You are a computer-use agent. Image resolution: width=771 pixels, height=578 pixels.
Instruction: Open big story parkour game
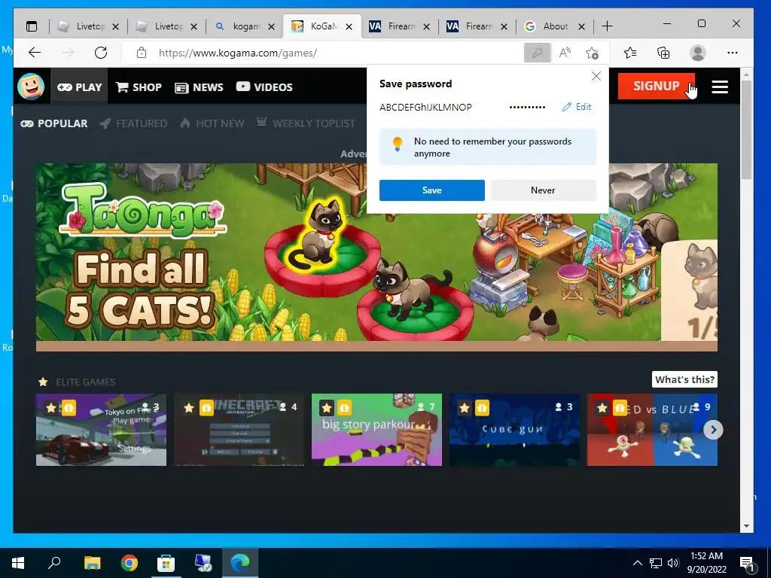[x=376, y=430]
